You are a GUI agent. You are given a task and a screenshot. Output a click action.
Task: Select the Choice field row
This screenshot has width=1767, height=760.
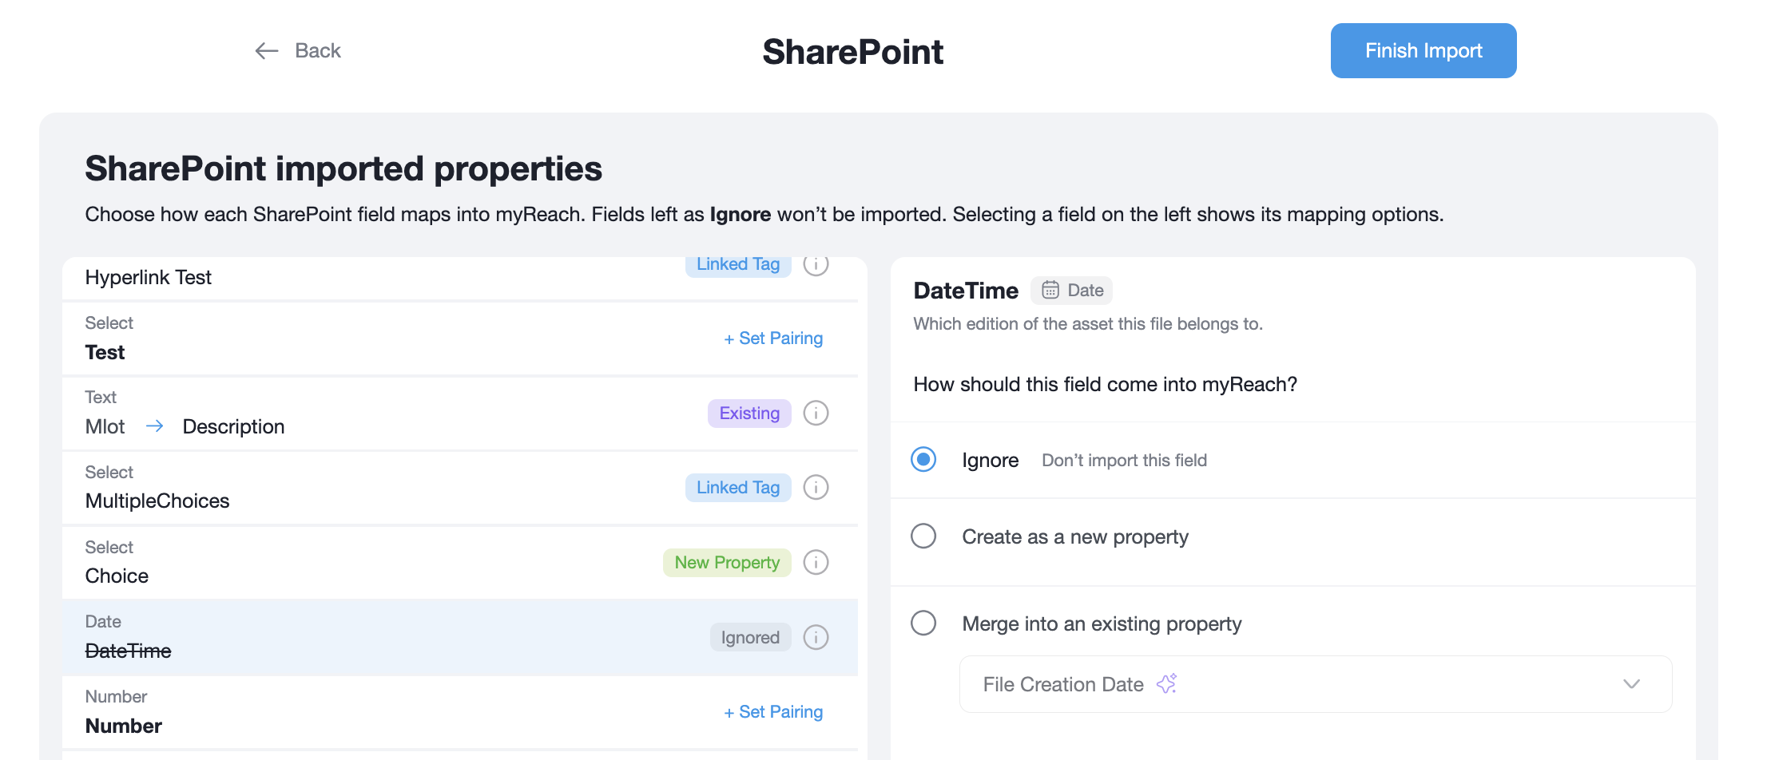click(x=460, y=563)
